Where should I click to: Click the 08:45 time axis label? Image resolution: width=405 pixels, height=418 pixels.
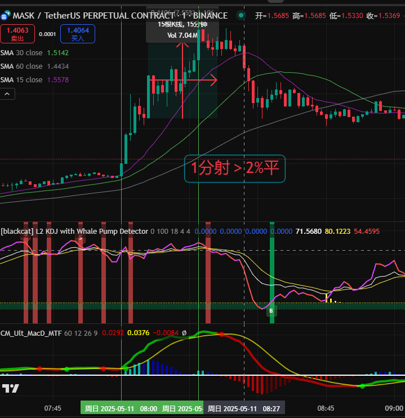[326, 408]
